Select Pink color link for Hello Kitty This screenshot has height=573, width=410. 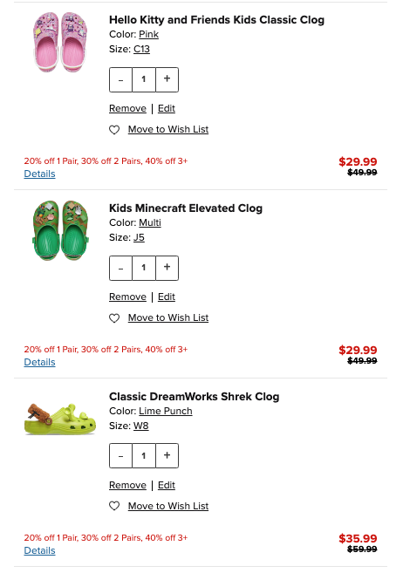point(148,34)
